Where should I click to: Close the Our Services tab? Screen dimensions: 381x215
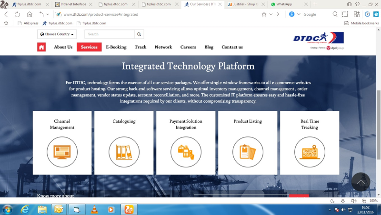220,4
